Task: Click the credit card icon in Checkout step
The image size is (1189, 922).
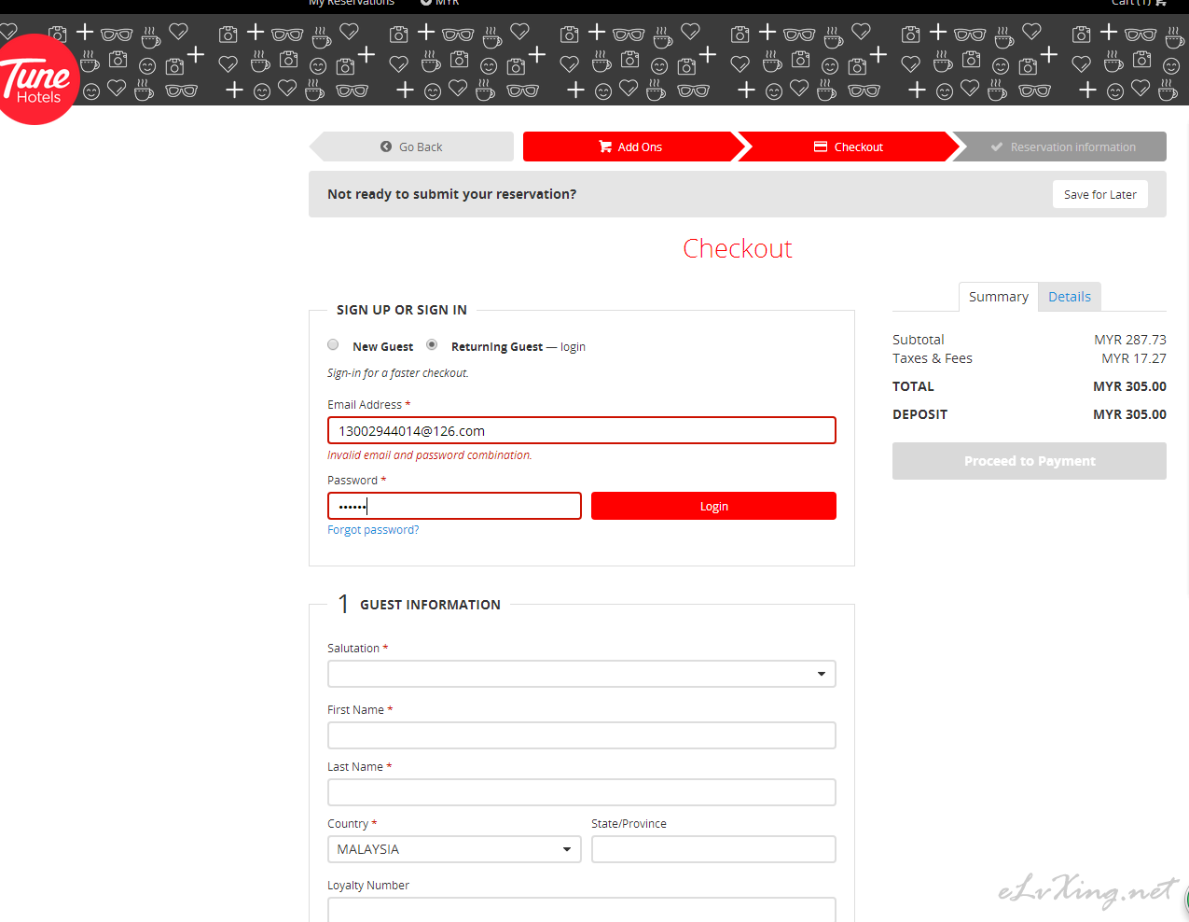Action: [821, 147]
